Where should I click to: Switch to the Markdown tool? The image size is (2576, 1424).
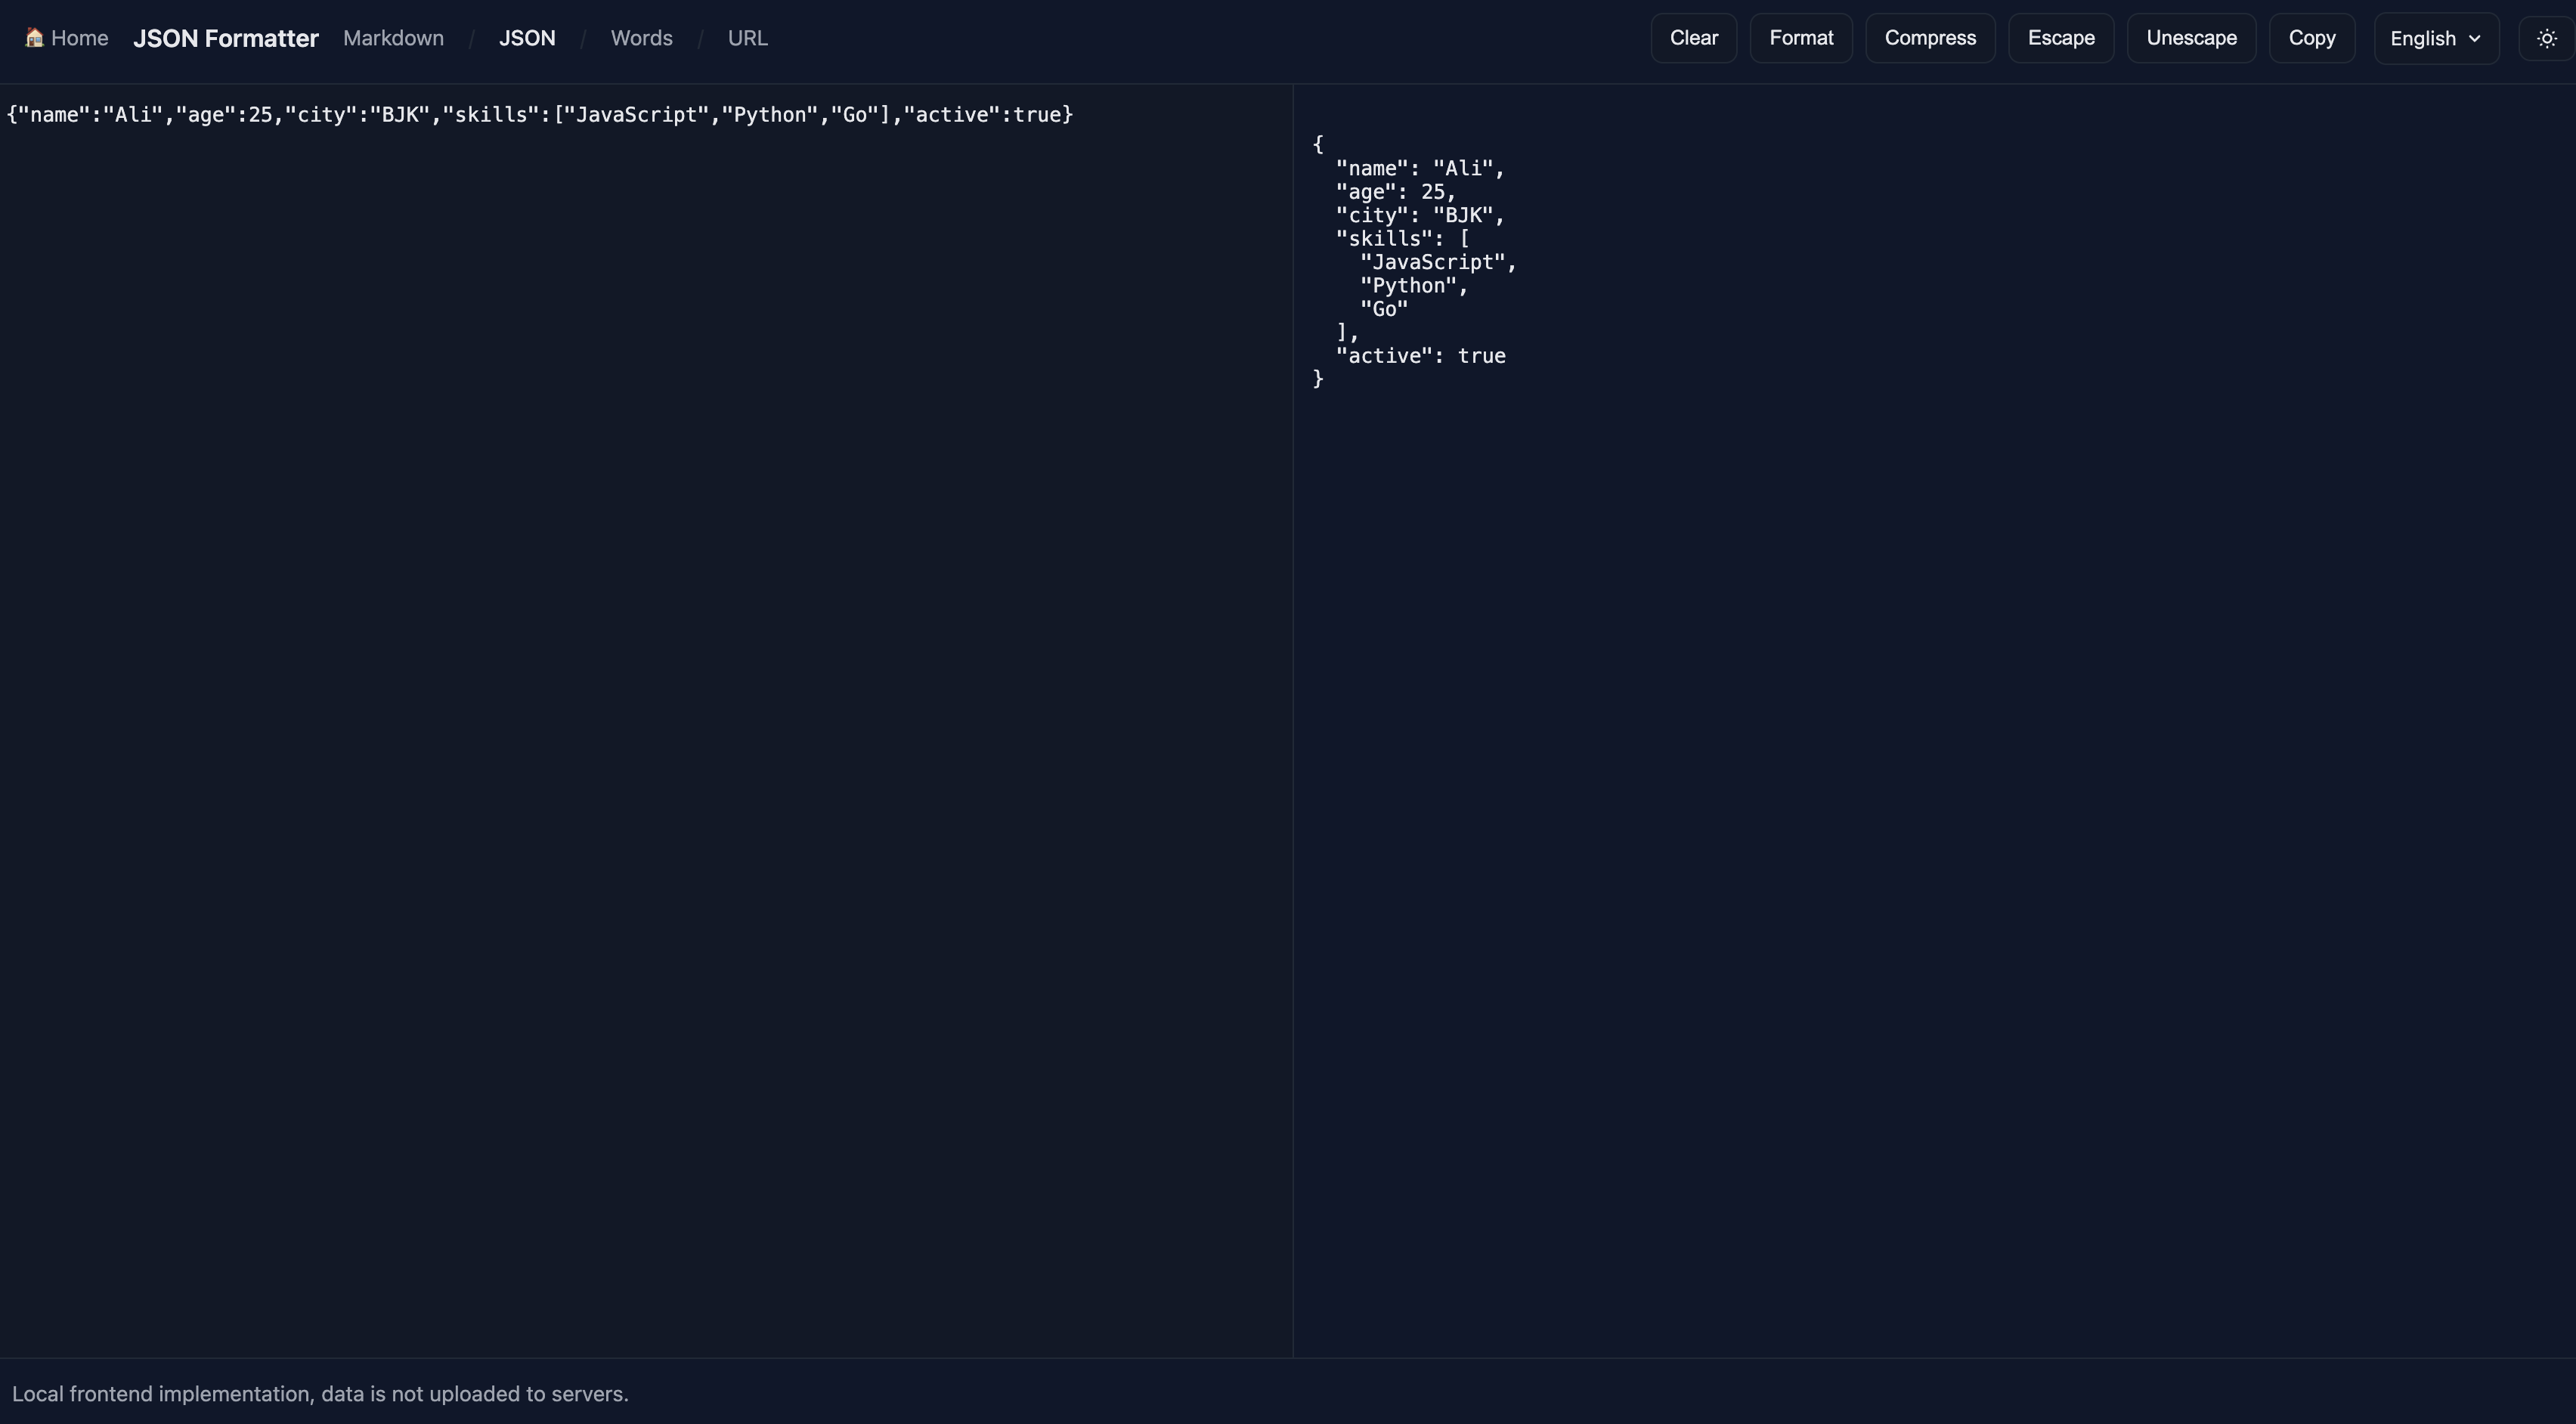click(392, 38)
